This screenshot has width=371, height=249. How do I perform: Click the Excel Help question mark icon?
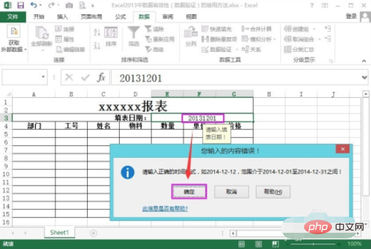[x=312, y=5]
